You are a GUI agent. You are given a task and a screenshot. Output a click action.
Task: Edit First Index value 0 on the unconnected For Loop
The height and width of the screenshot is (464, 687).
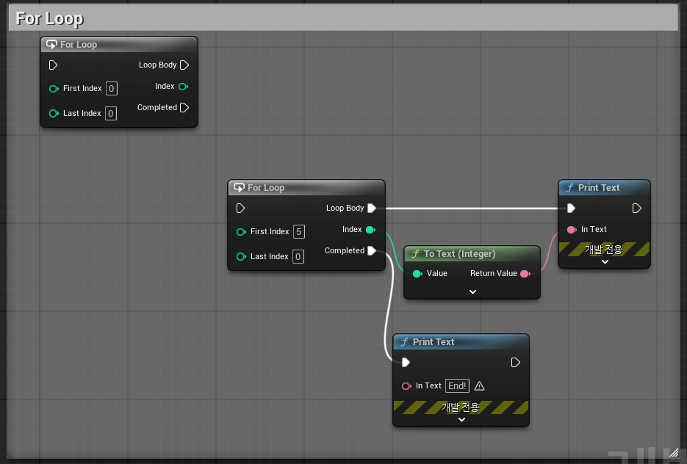111,88
